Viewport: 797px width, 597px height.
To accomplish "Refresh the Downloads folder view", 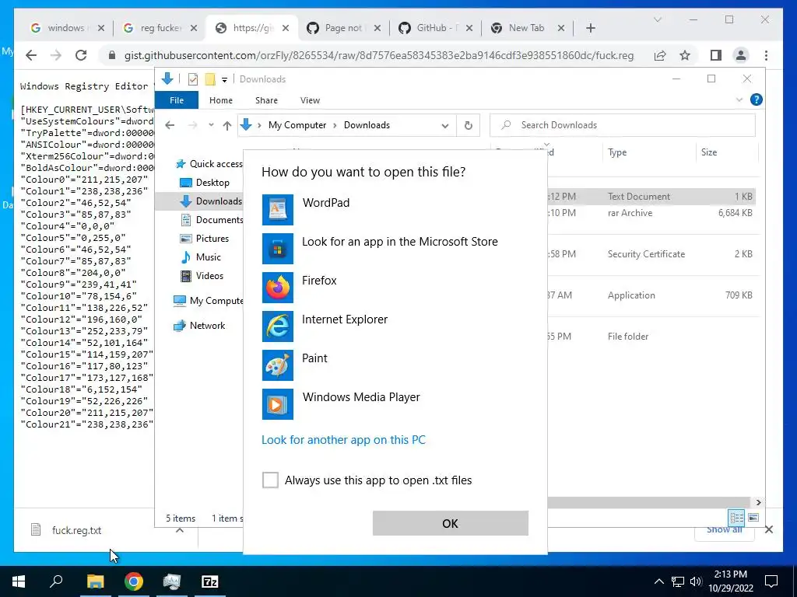I will click(468, 125).
